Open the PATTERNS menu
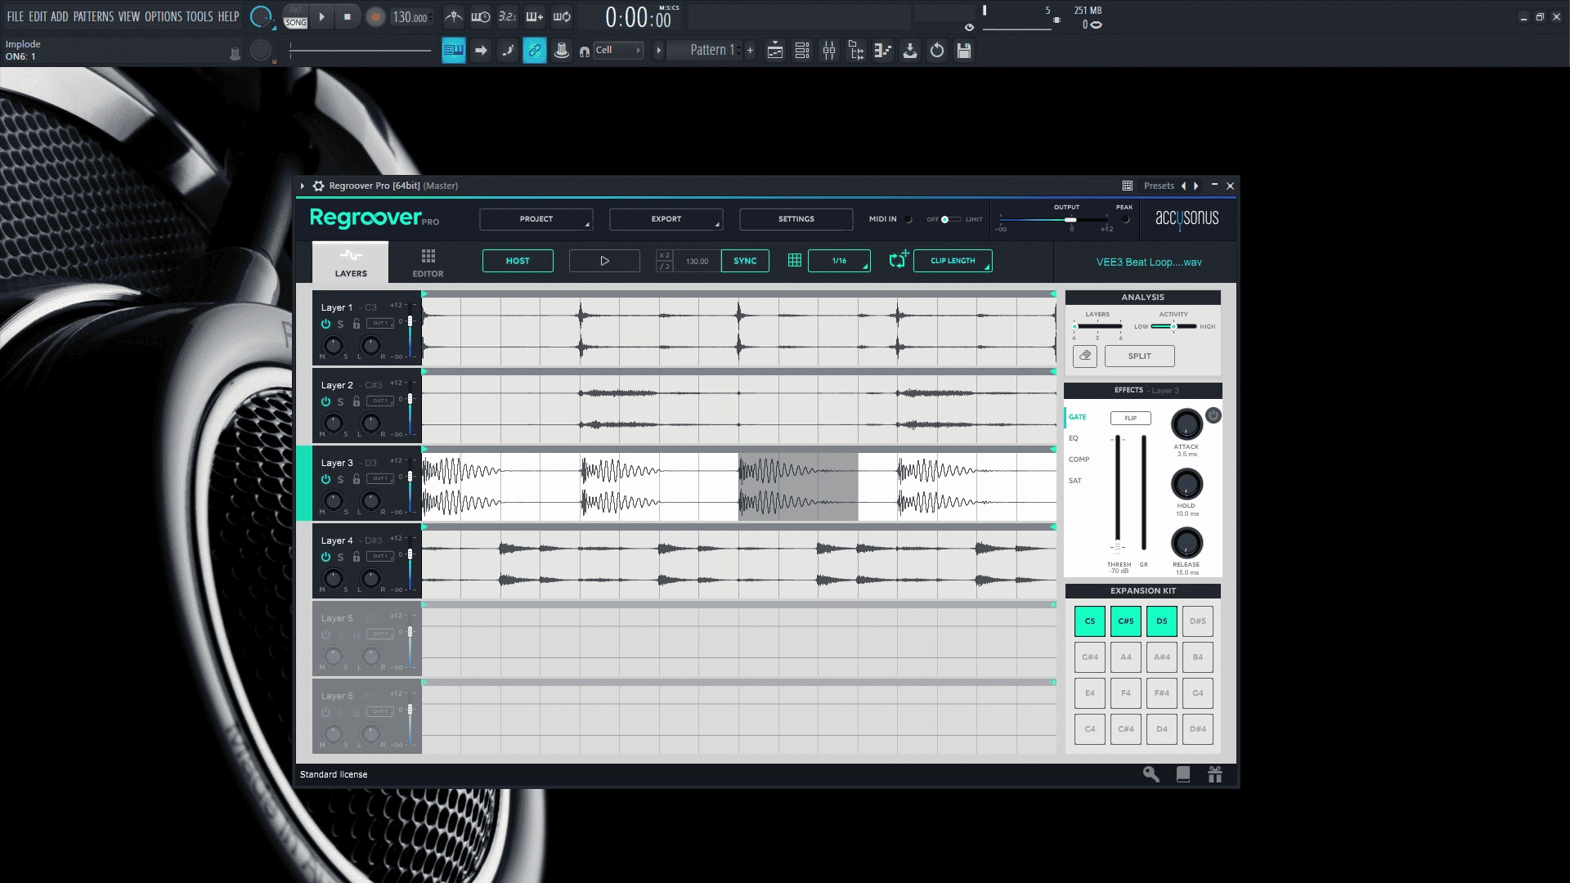Image resolution: width=1570 pixels, height=883 pixels. point(94,16)
